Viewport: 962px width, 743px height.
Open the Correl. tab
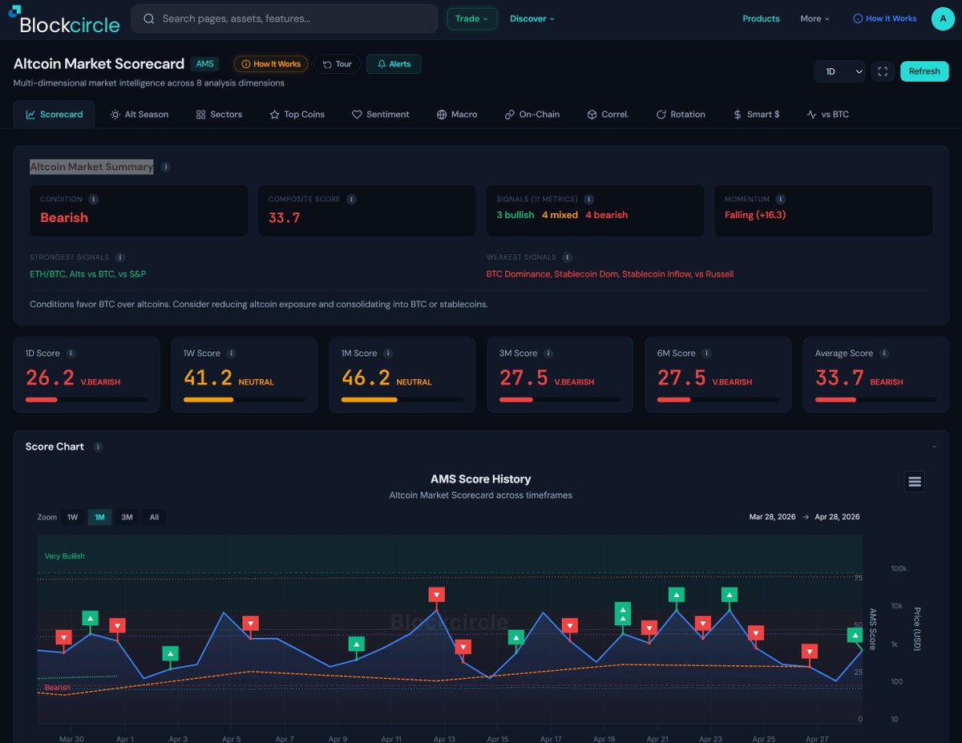[x=608, y=115]
